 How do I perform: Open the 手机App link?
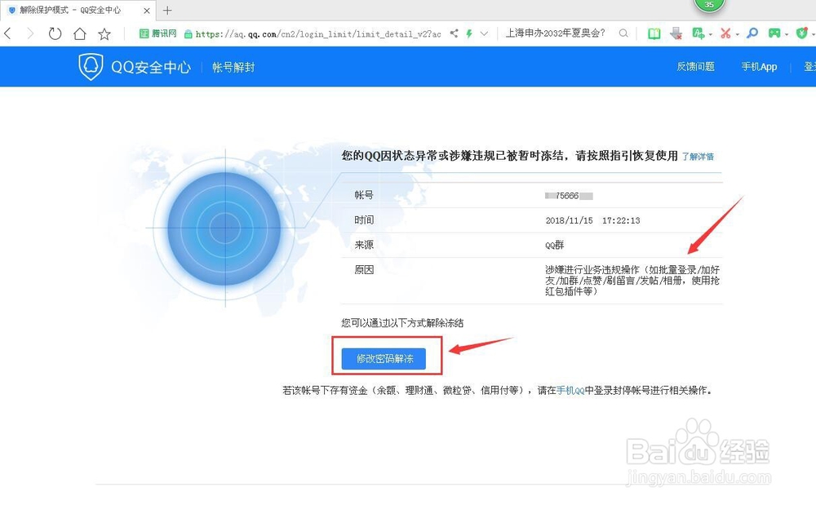coord(759,67)
